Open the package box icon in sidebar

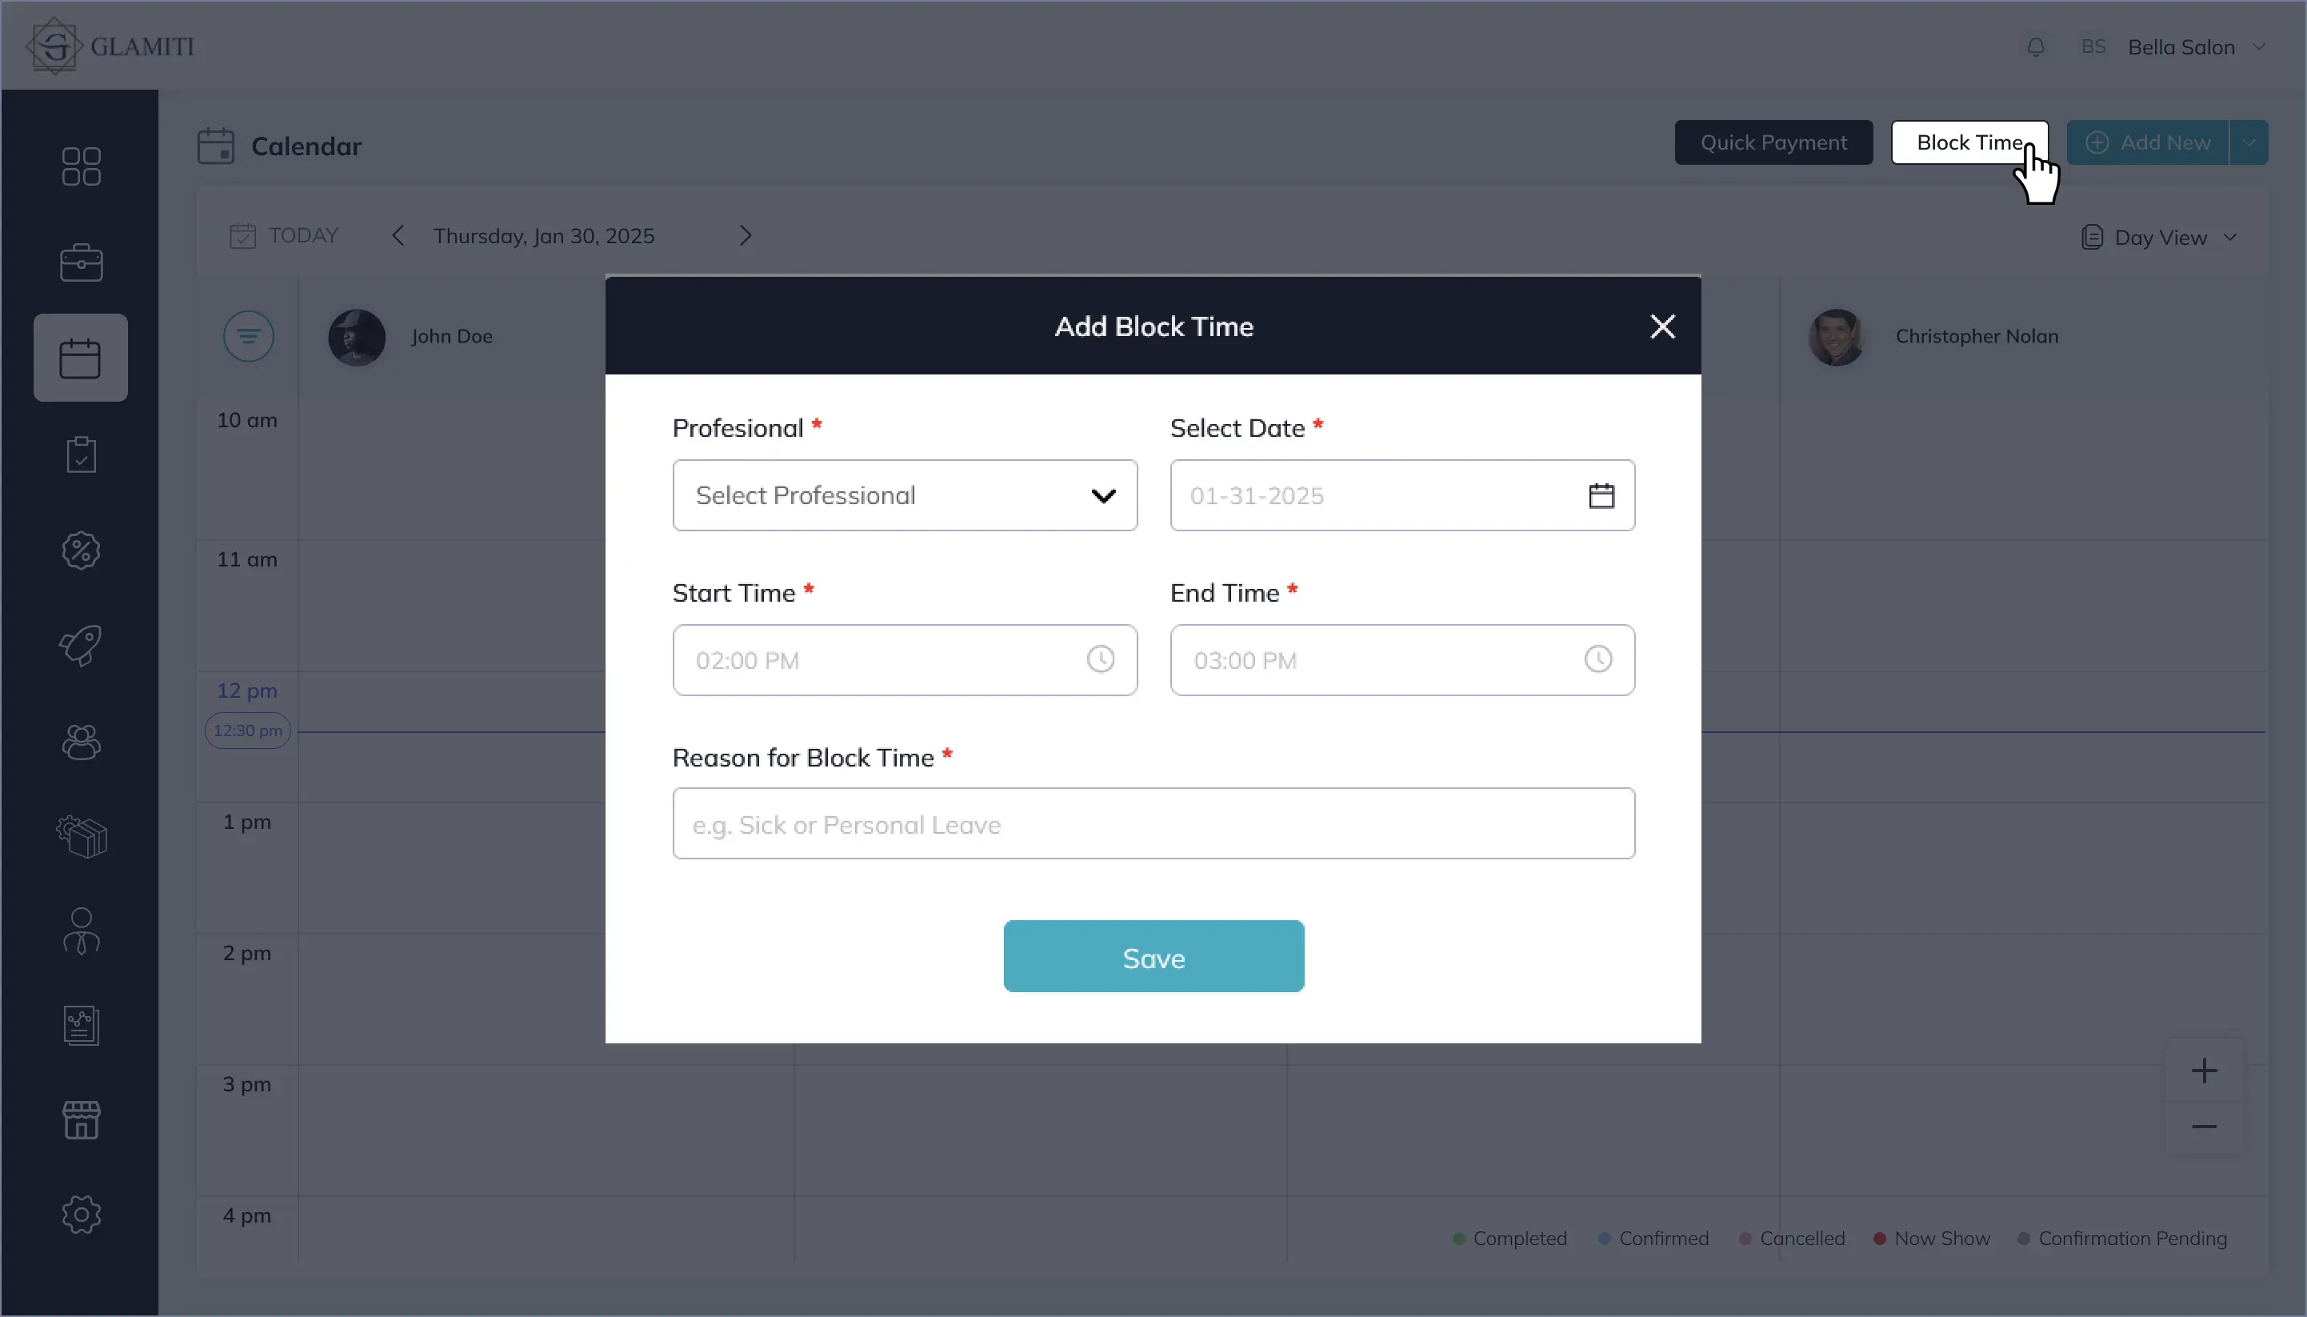(x=82, y=837)
